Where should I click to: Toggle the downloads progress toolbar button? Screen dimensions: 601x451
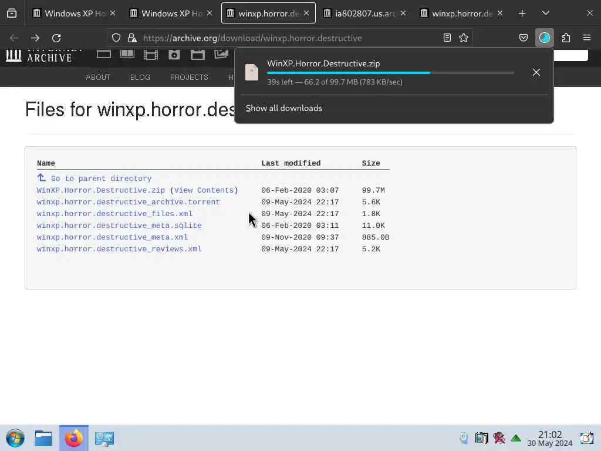click(x=544, y=38)
